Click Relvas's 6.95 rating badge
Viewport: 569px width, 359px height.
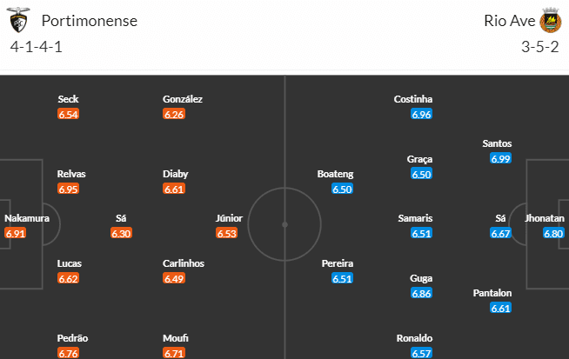tap(69, 189)
